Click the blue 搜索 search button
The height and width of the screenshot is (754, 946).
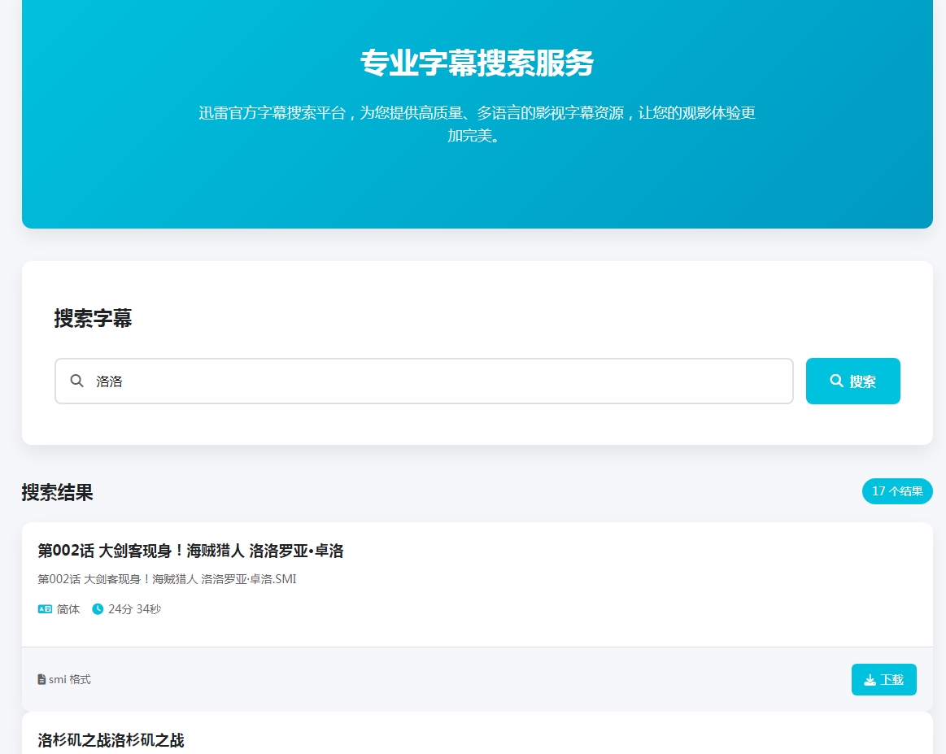tap(852, 381)
